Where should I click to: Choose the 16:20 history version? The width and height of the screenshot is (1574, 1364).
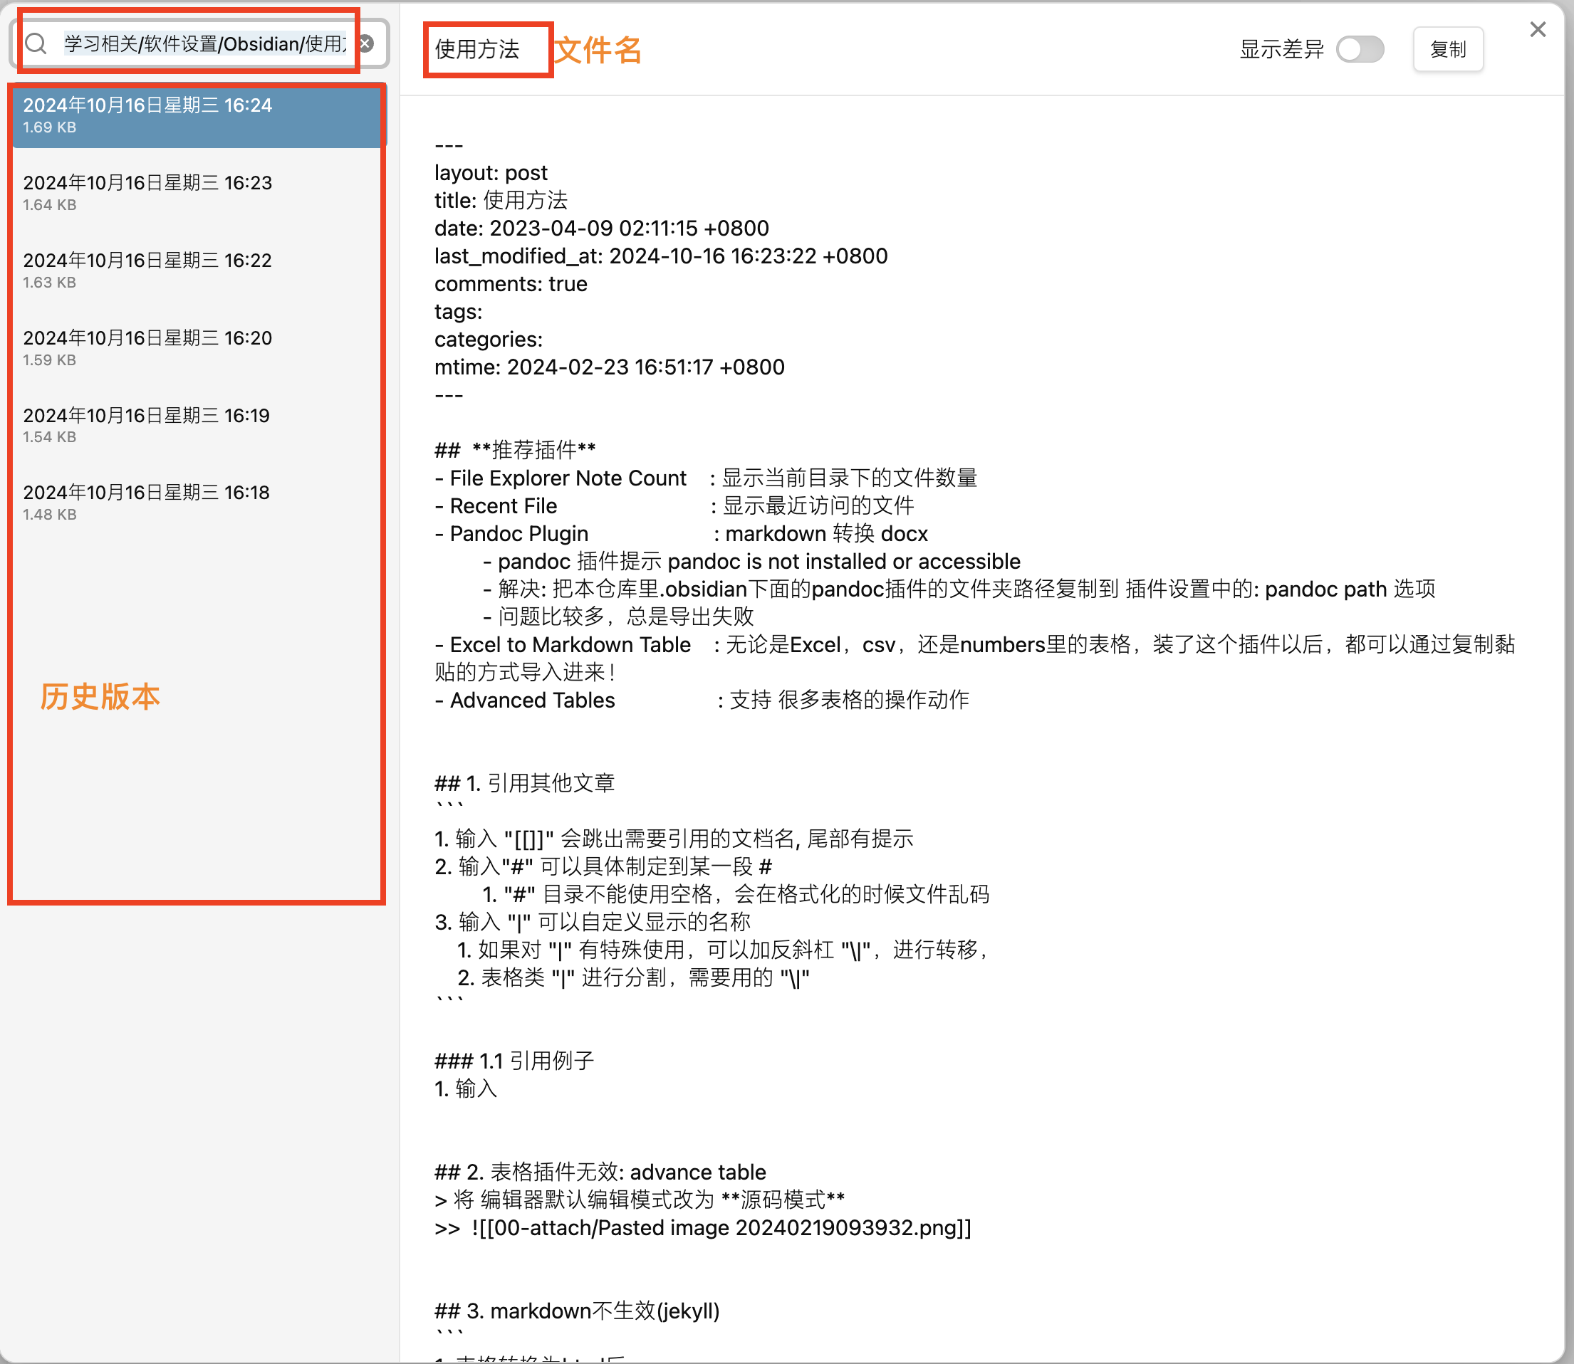click(x=198, y=348)
